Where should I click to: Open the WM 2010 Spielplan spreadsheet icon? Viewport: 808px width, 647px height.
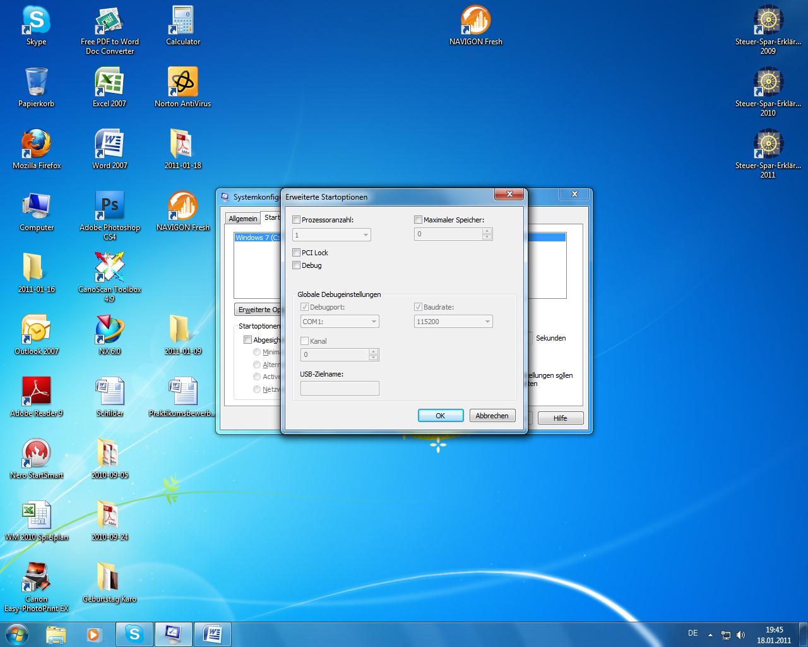coord(37,521)
